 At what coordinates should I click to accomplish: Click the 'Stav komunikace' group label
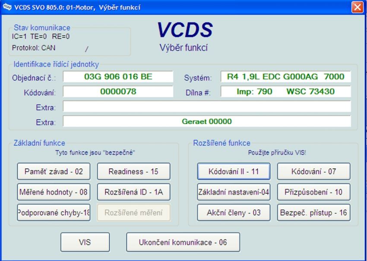(x=42, y=28)
